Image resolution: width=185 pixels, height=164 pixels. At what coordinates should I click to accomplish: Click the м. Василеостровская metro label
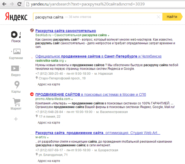pos(112,112)
